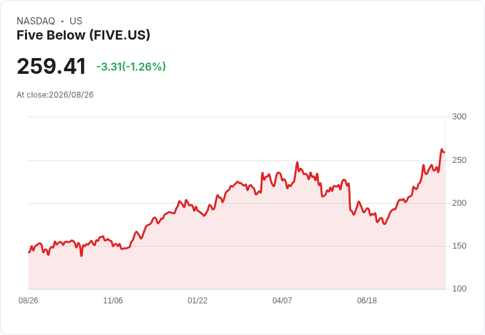
Task: Click the 08/26 x-axis date label
Action: [28, 301]
